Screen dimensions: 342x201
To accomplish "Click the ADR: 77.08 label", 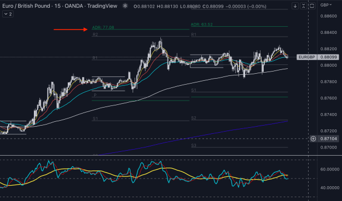I will point(103,27).
